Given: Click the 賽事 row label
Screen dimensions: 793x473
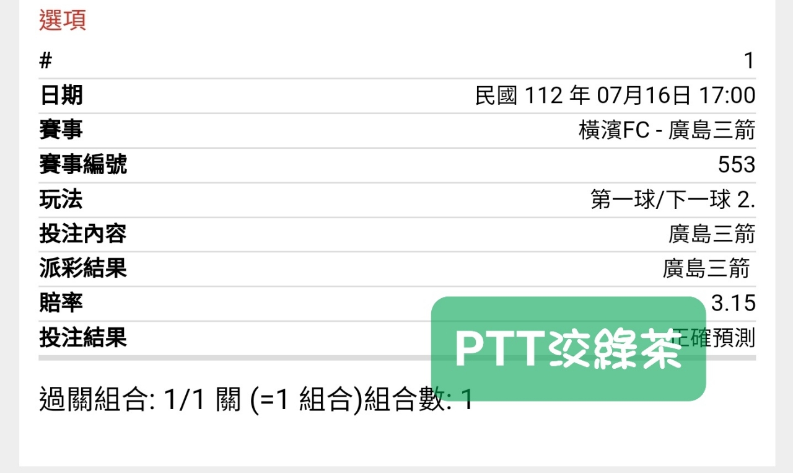Looking at the screenshot, I should pyautogui.click(x=61, y=130).
